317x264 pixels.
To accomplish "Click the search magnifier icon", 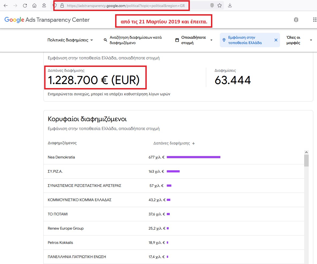I will point(105,40).
